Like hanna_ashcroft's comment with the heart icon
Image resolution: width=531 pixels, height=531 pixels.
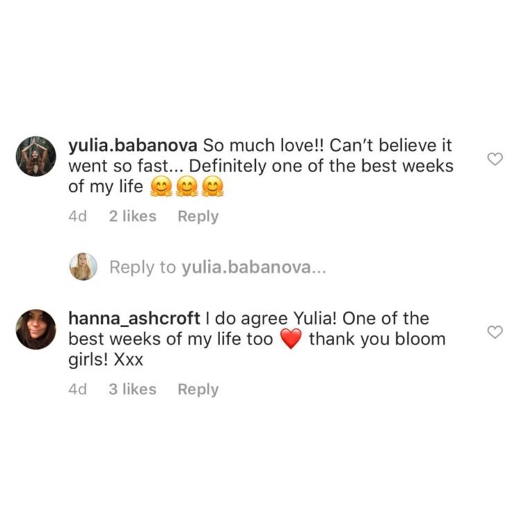495,332
